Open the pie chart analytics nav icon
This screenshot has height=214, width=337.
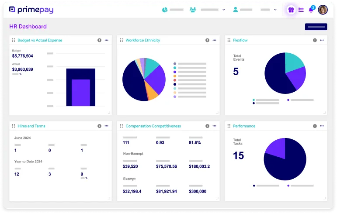click(165, 10)
